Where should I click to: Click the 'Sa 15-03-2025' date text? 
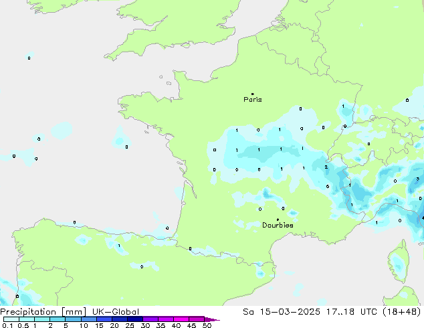click(282, 312)
